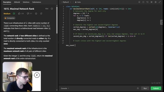
Task: Dislike the problem with thumbs down
Action: point(28,14)
